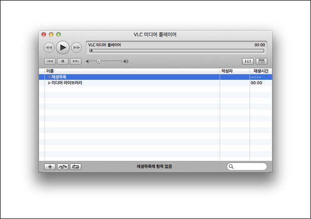Toggle the playlist view button
This screenshot has width=311, height=219.
click(x=261, y=61)
